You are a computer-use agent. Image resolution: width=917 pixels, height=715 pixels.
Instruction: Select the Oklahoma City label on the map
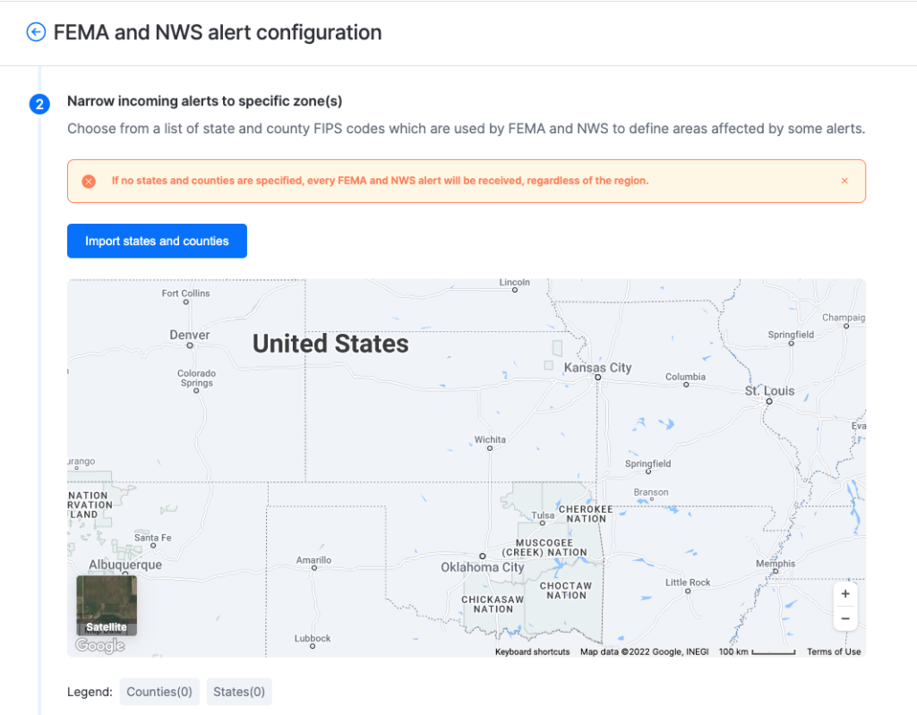click(482, 566)
